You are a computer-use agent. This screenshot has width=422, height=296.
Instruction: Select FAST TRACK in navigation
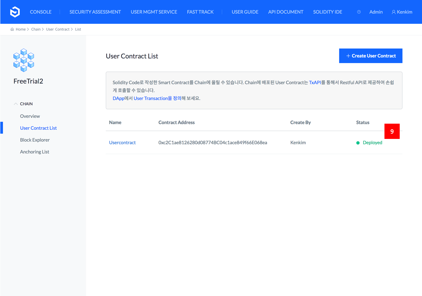200,12
